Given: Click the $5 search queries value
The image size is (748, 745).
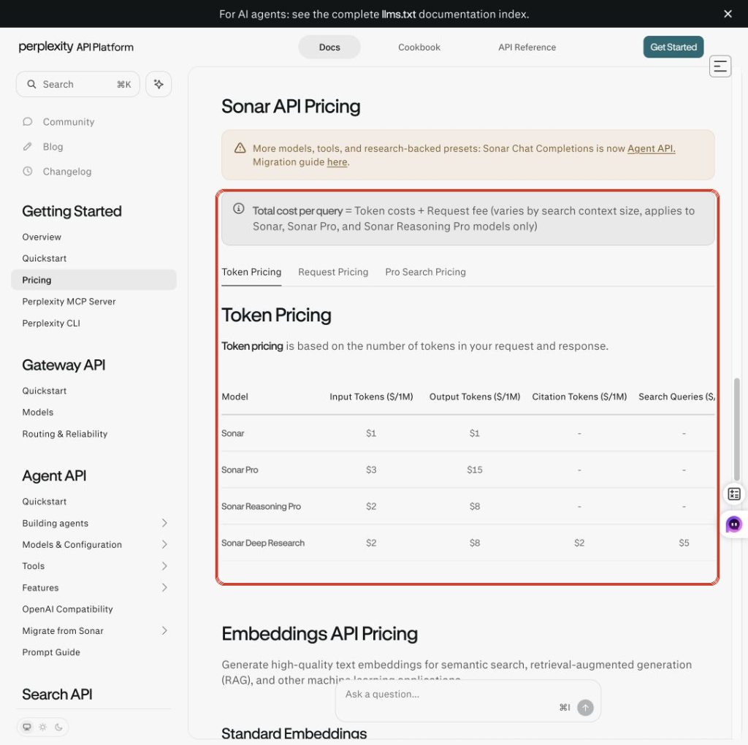Looking at the screenshot, I should click(x=684, y=543).
